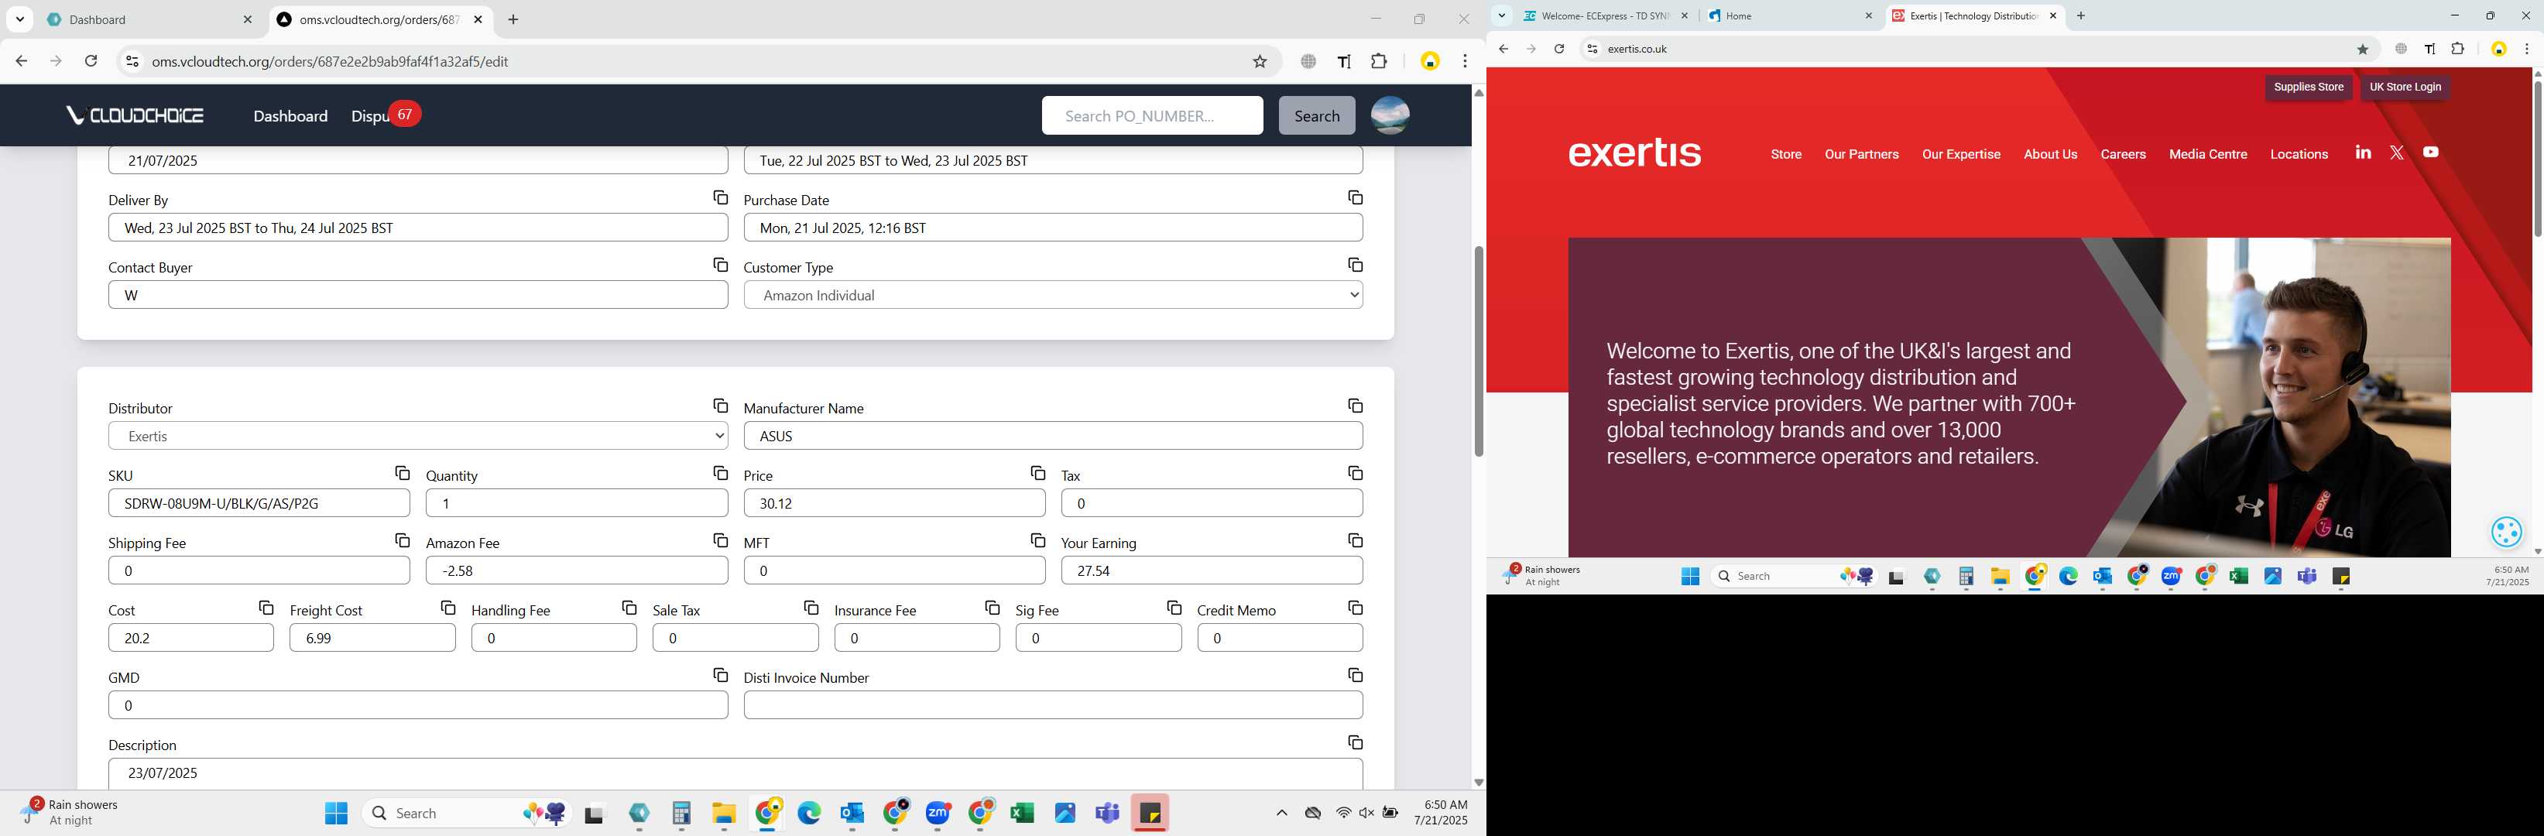Copy the SKU value
This screenshot has width=2544, height=836.
pos(402,474)
